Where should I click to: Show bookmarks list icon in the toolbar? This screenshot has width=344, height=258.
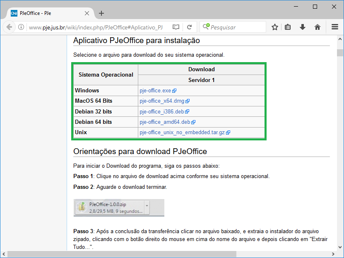(x=288, y=27)
